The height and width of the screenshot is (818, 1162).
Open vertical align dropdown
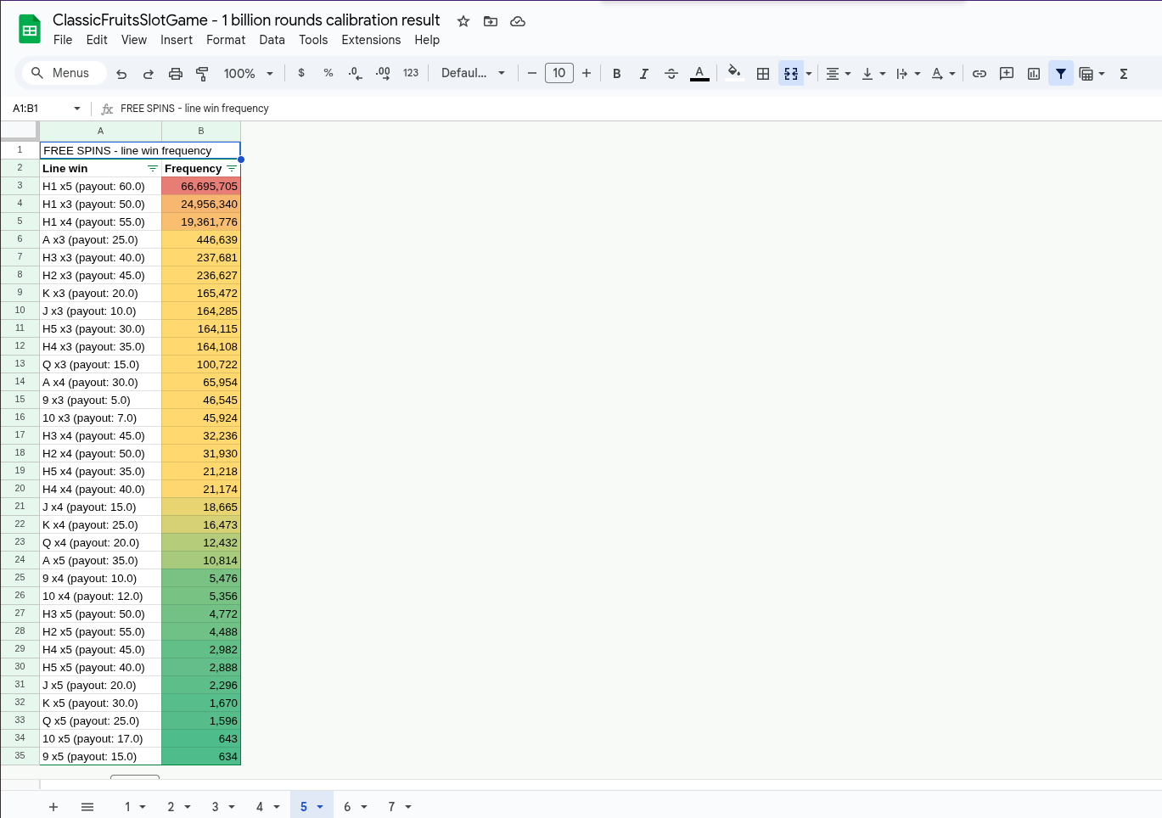coord(873,74)
